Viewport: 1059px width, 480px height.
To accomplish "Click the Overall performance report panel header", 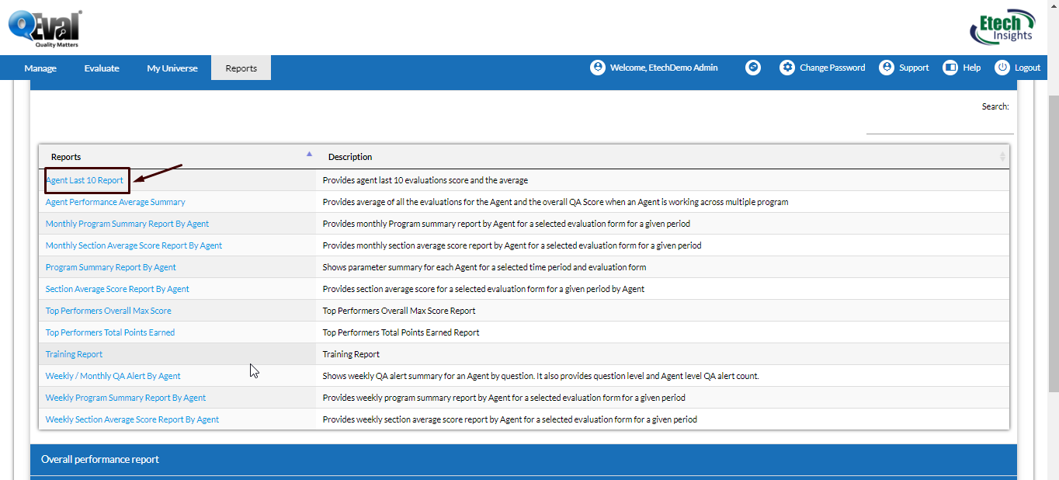I will [523, 459].
